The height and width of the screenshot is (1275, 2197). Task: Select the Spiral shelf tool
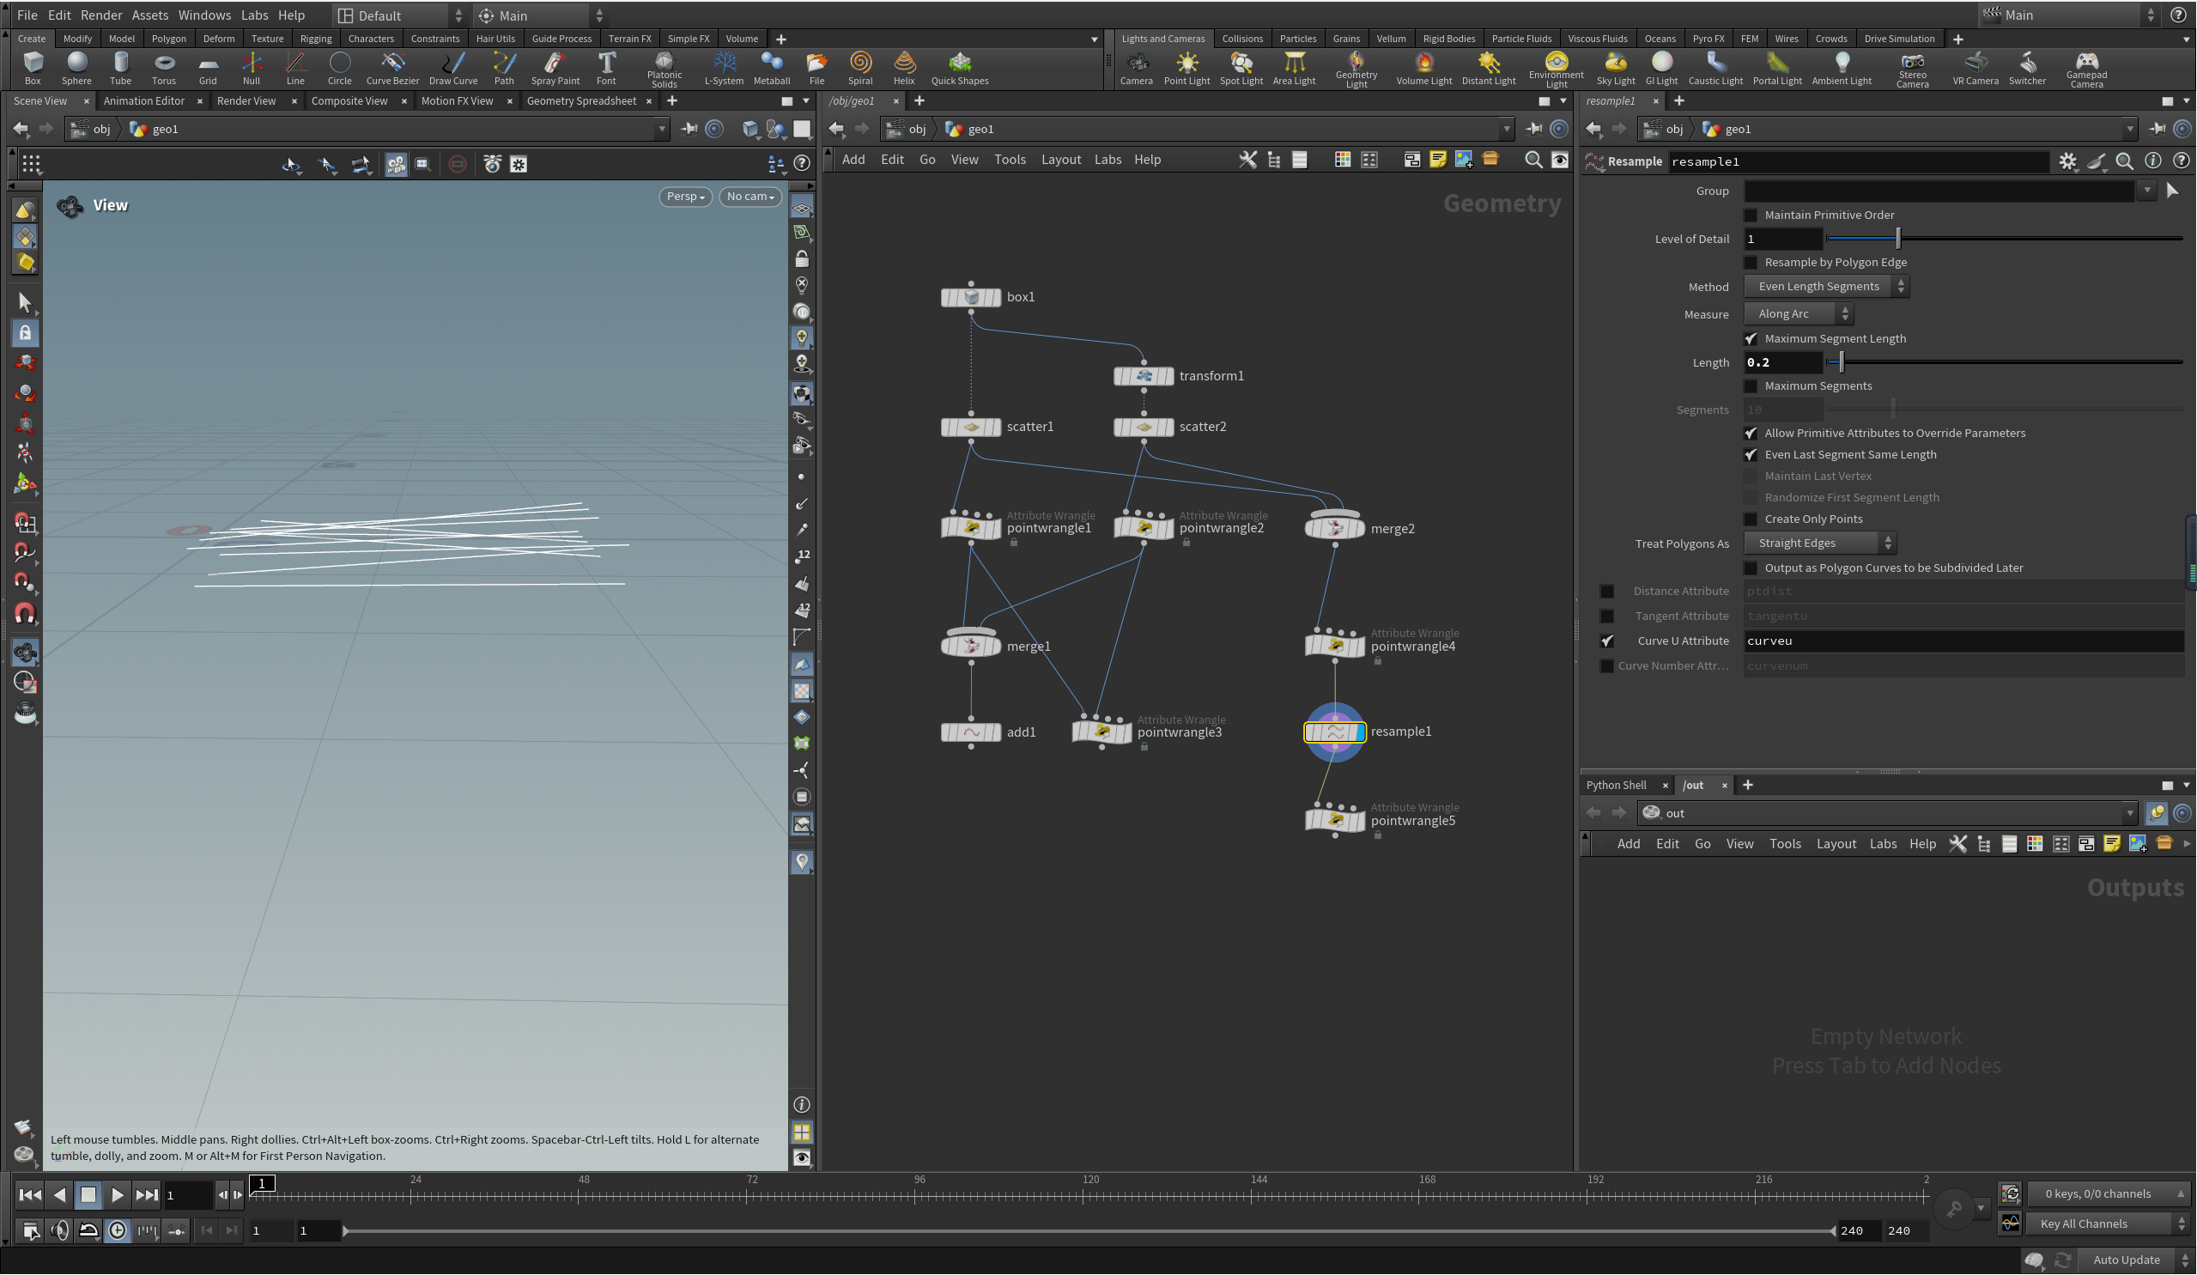click(859, 68)
